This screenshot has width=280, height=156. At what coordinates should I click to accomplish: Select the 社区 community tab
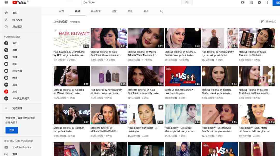click(114, 11)
